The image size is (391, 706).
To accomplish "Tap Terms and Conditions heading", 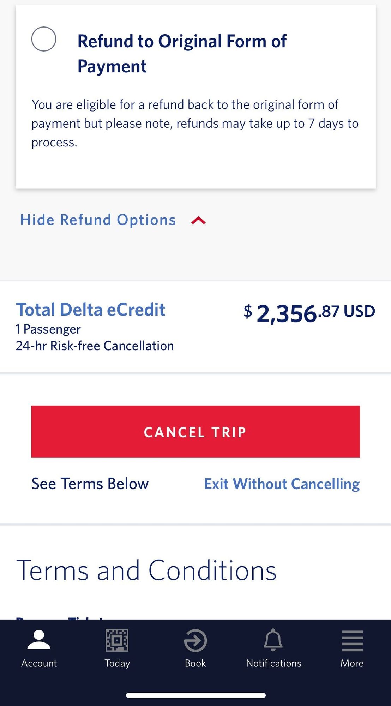I will [146, 570].
